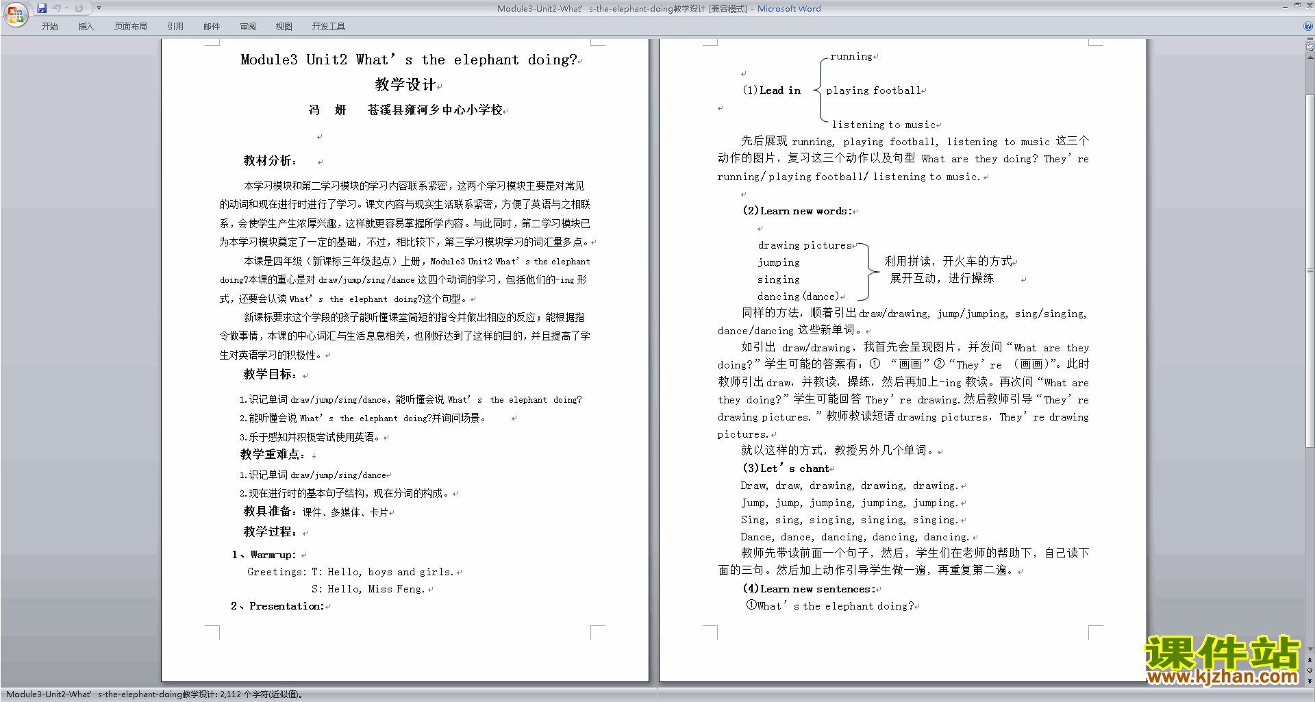
Task: Click the '(4) Learn new sentences:' heading
Action: tap(809, 589)
